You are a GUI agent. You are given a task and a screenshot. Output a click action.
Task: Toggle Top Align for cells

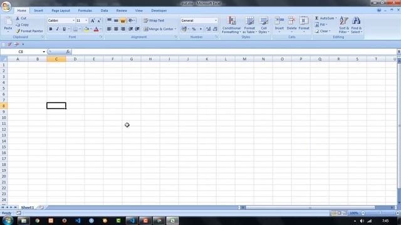(109, 21)
